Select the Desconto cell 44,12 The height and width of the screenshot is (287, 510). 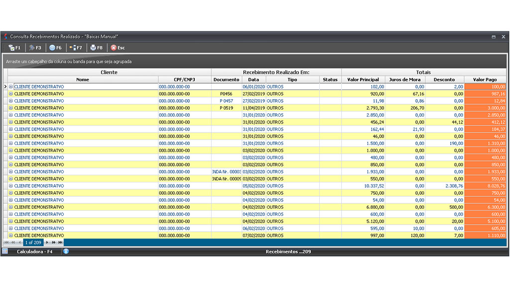[x=444, y=122]
